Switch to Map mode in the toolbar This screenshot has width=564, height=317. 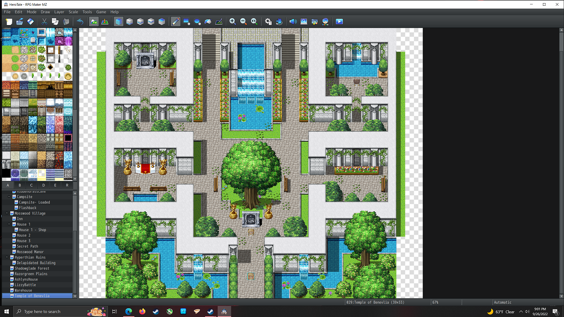tap(94, 22)
